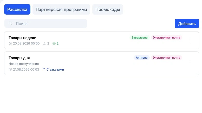202x113 pixels.
Task: Open the Промокоды tab
Action: coord(108,9)
